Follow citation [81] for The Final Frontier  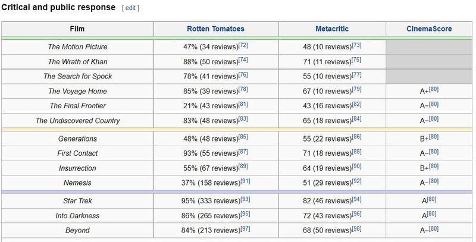click(x=243, y=104)
